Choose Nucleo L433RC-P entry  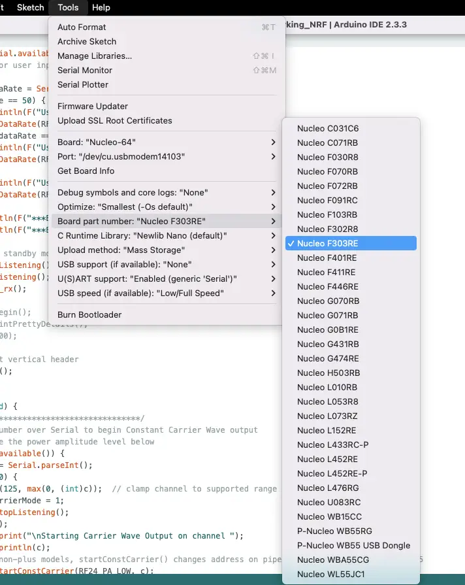pyautogui.click(x=351, y=444)
